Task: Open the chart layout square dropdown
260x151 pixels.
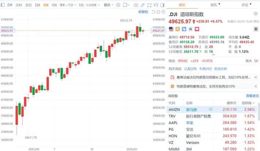Action: point(126,5)
